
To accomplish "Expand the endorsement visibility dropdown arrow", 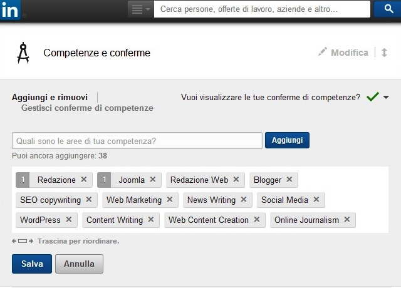I will tap(386, 97).
